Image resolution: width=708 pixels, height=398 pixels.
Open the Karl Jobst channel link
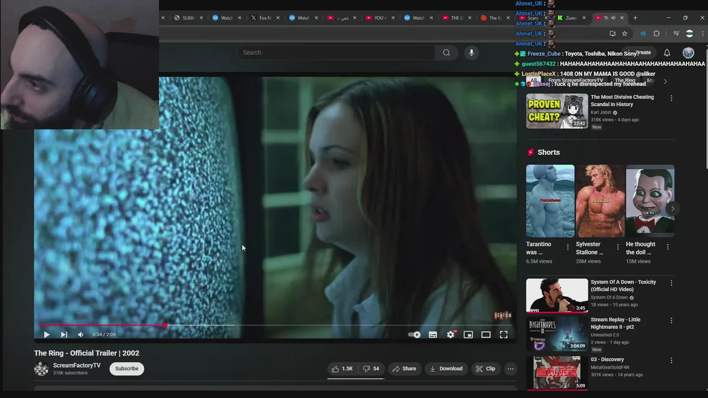click(x=600, y=112)
